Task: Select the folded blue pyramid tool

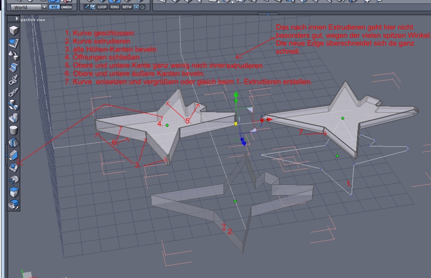Action: pyautogui.click(x=14, y=142)
